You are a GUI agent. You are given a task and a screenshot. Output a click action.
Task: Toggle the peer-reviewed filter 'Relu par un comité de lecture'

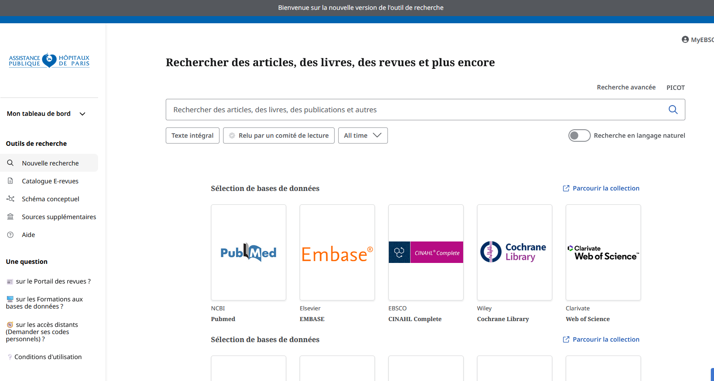[x=279, y=135]
